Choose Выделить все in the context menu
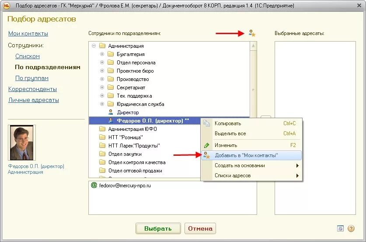This screenshot has height=242, width=366. 251,133
